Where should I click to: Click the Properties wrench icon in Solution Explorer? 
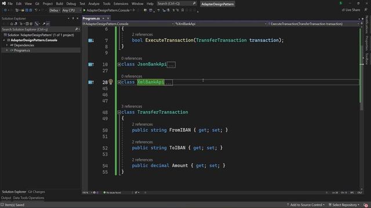point(44,24)
